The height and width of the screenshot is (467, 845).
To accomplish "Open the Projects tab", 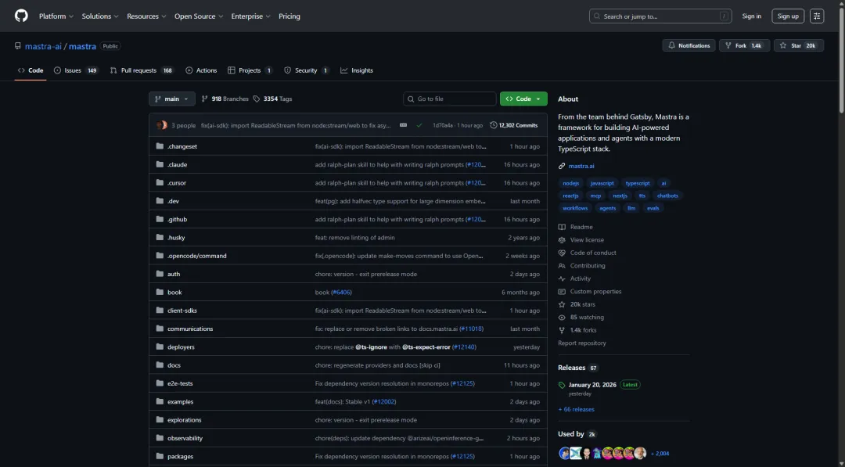I will pyautogui.click(x=250, y=70).
